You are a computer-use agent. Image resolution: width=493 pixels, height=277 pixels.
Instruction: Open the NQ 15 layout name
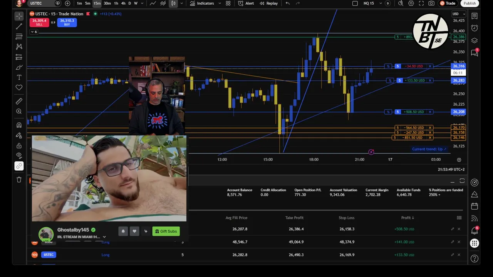click(369, 3)
